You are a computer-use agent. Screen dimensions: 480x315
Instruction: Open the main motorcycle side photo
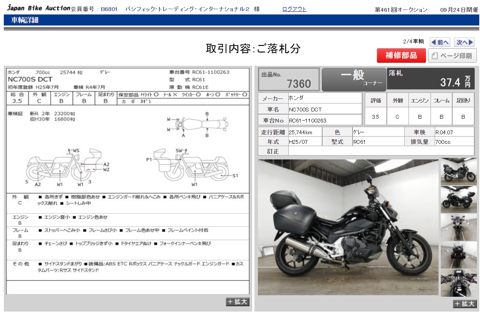click(348, 227)
